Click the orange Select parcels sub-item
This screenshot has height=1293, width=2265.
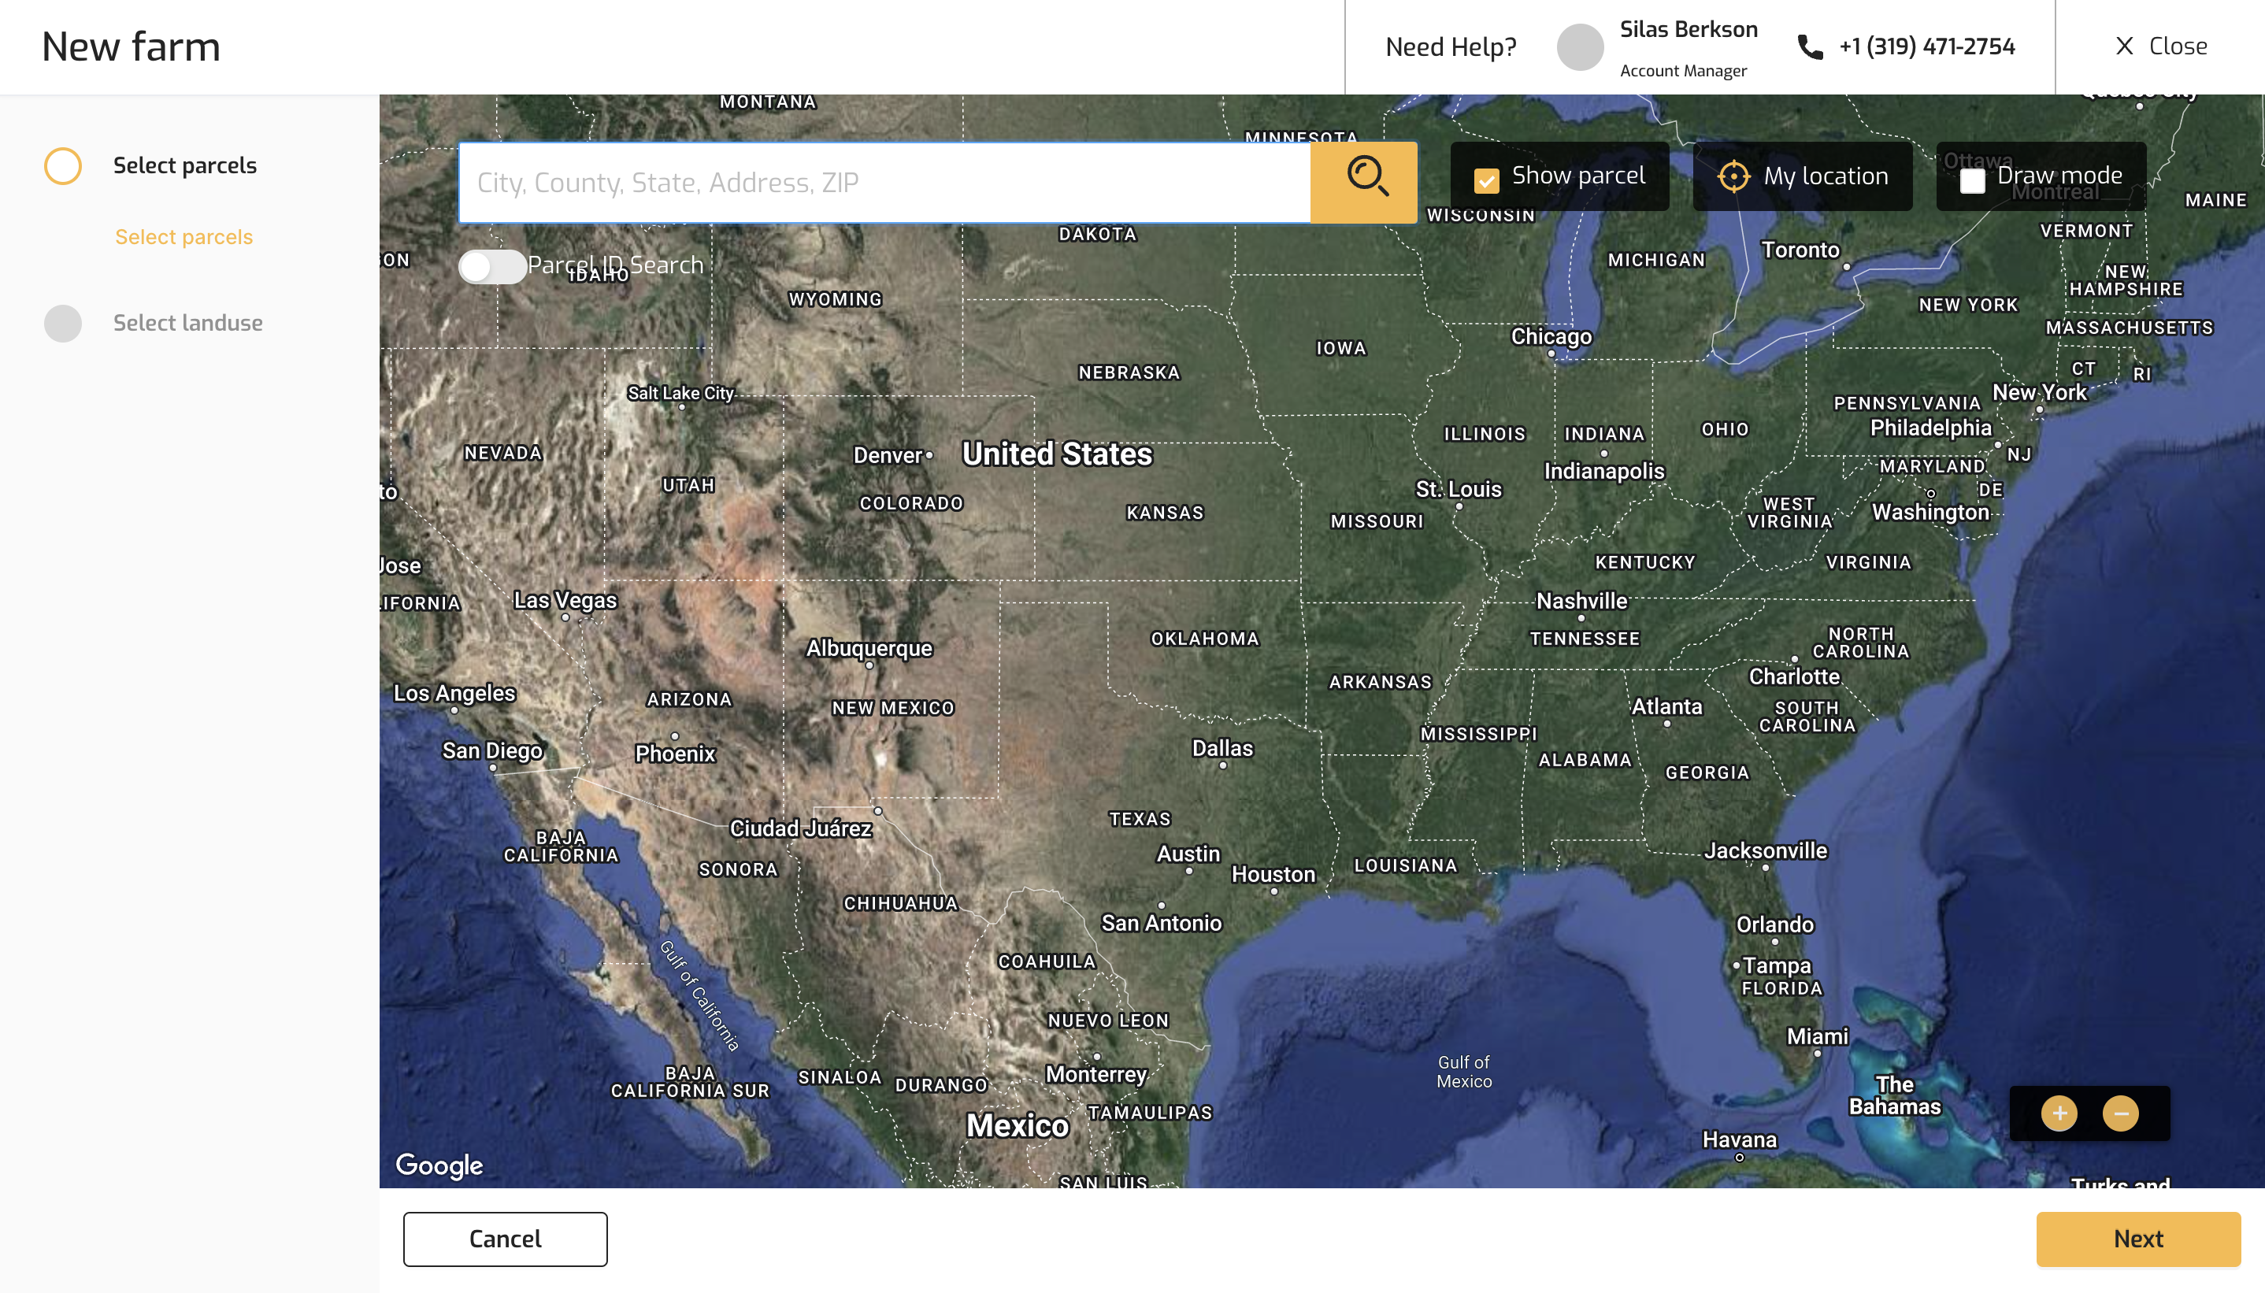click(x=183, y=237)
